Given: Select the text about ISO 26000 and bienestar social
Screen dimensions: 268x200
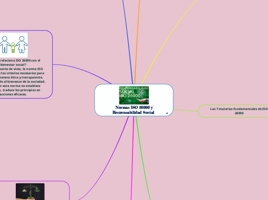Looking at the screenshot, I should 22,77.
